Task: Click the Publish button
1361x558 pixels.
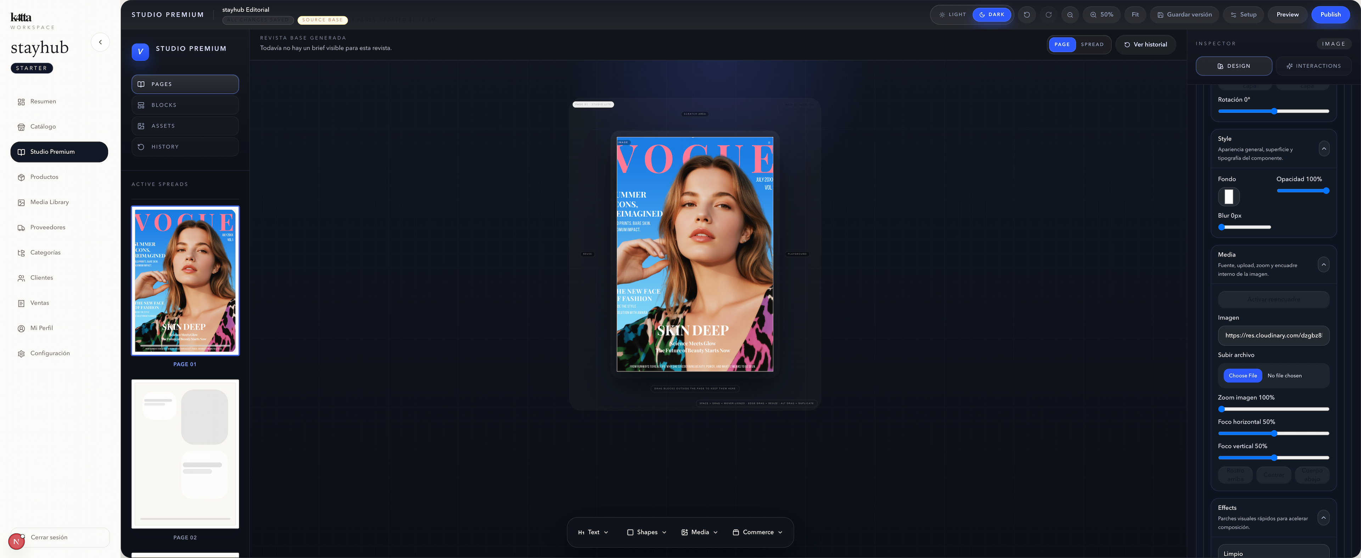Action: (1330, 15)
